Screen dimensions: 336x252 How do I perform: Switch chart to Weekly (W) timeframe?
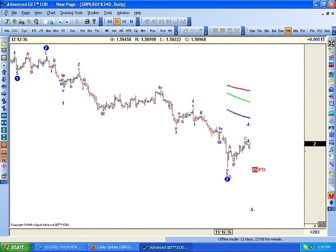(x=124, y=21)
